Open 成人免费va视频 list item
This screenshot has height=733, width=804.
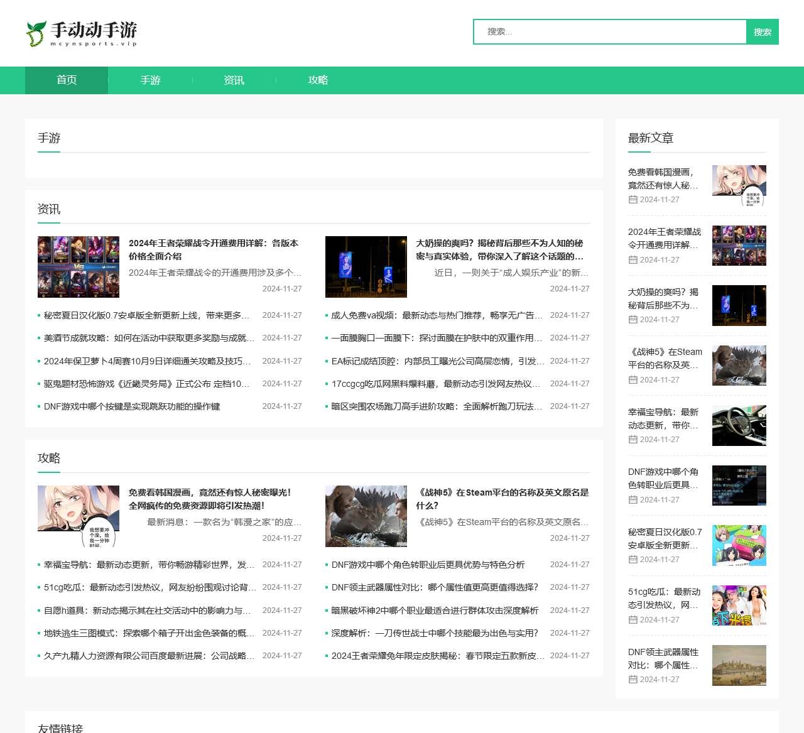click(437, 315)
